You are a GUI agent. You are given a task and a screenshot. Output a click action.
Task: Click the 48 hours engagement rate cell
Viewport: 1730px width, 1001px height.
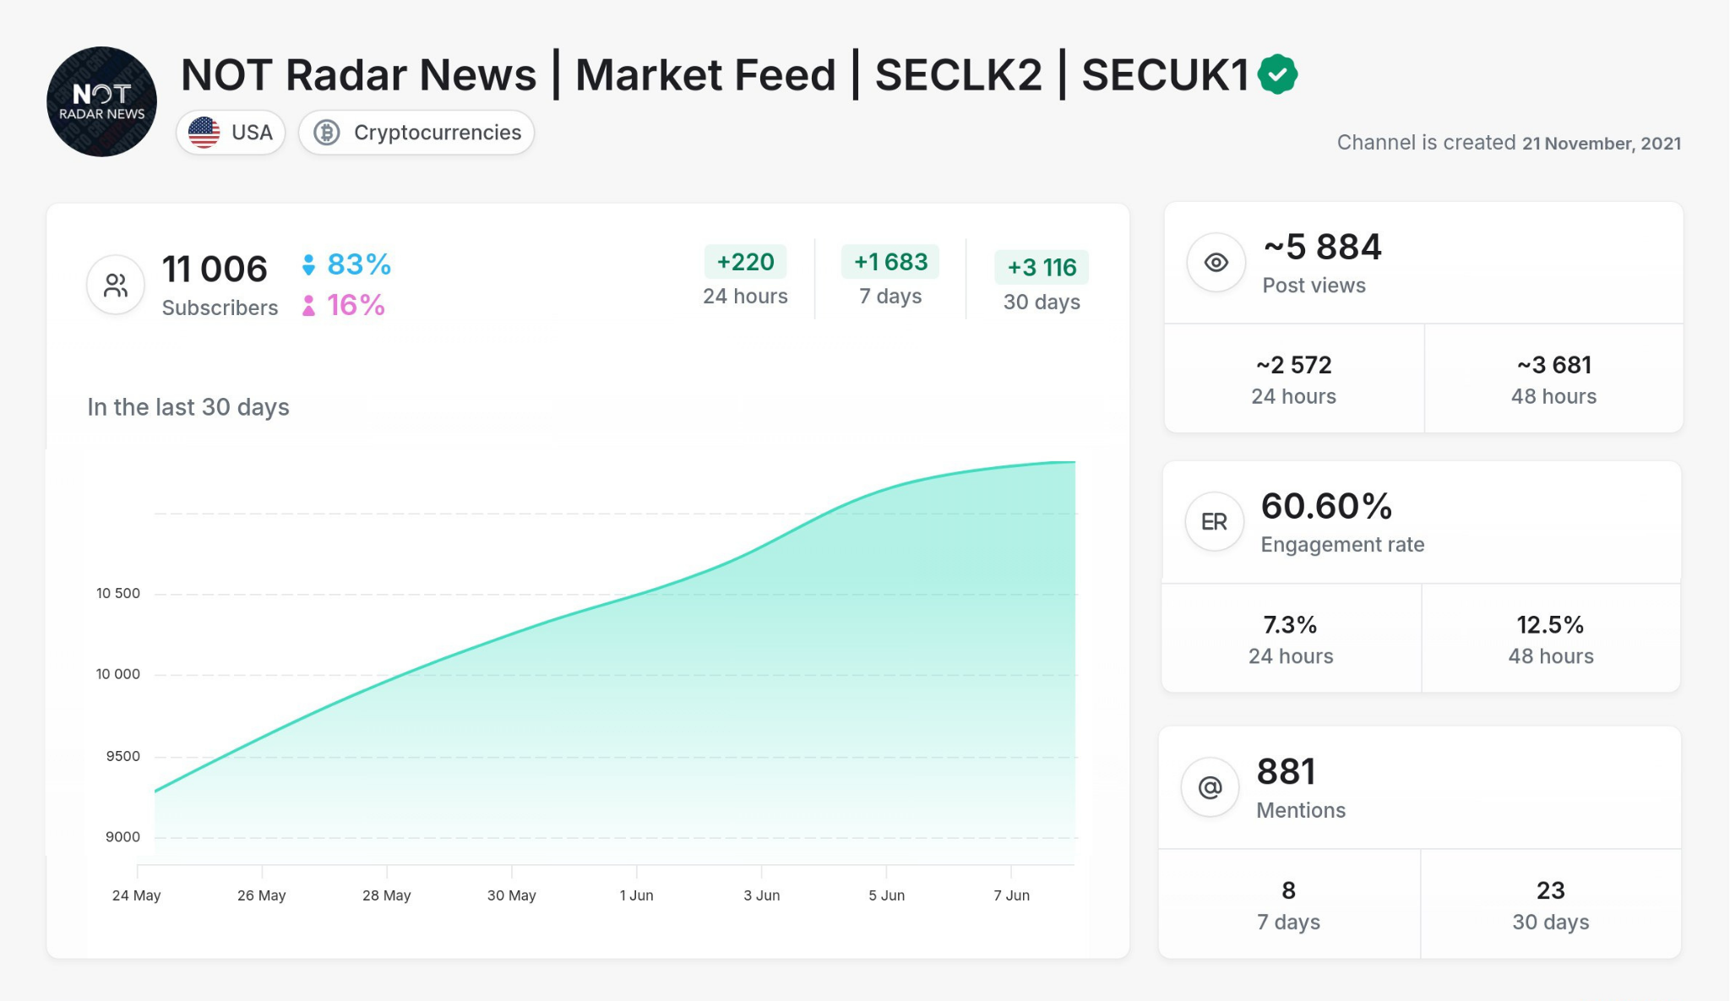click(1550, 639)
